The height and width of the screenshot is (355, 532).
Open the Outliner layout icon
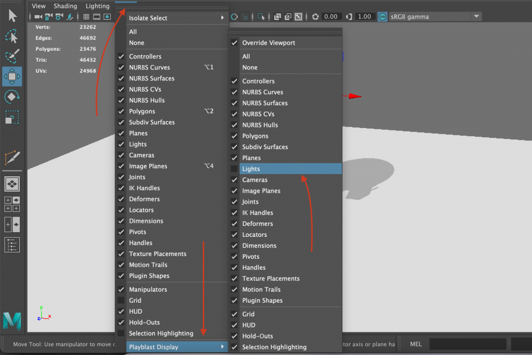point(12,245)
